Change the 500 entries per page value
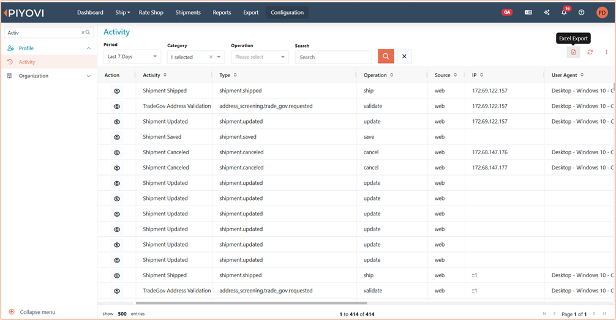The image size is (616, 320). 122,314
